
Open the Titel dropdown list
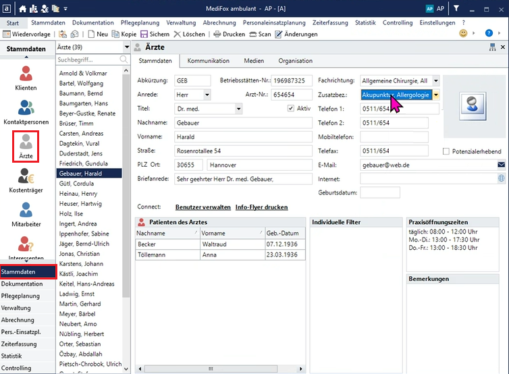coord(238,109)
